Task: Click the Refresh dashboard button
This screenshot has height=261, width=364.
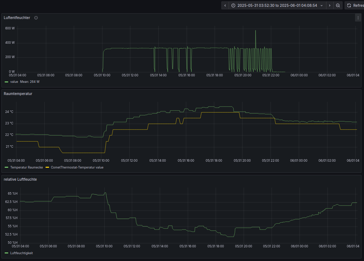Action: pos(354,5)
